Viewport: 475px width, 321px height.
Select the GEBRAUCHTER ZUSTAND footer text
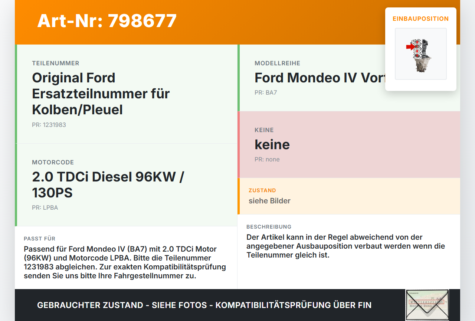click(204, 305)
